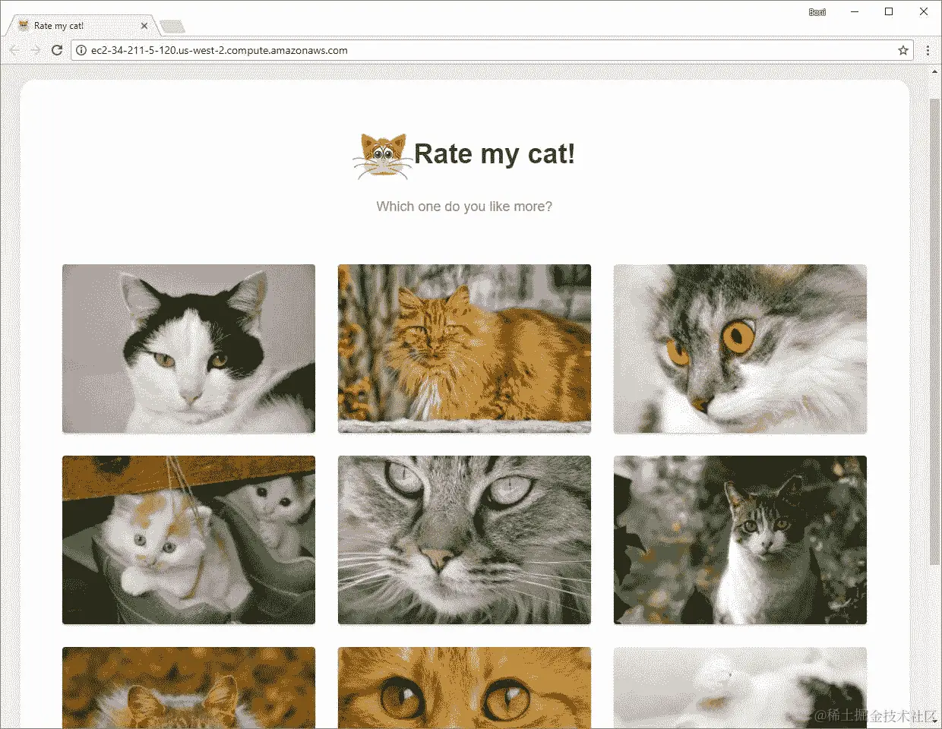The height and width of the screenshot is (729, 942).
Task: Click the Boni profile button
Action: (817, 12)
